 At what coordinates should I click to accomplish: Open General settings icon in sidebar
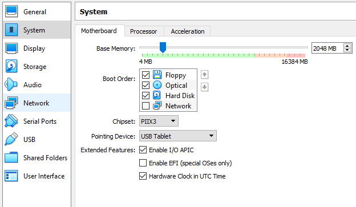pos(11,11)
